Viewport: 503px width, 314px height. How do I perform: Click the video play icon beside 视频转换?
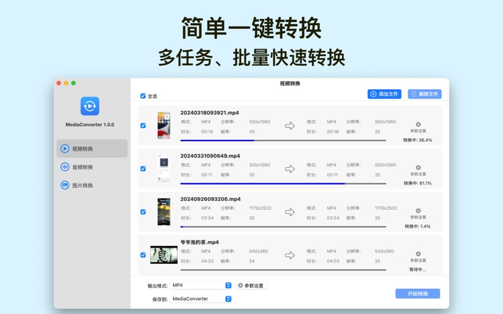pyautogui.click(x=65, y=149)
